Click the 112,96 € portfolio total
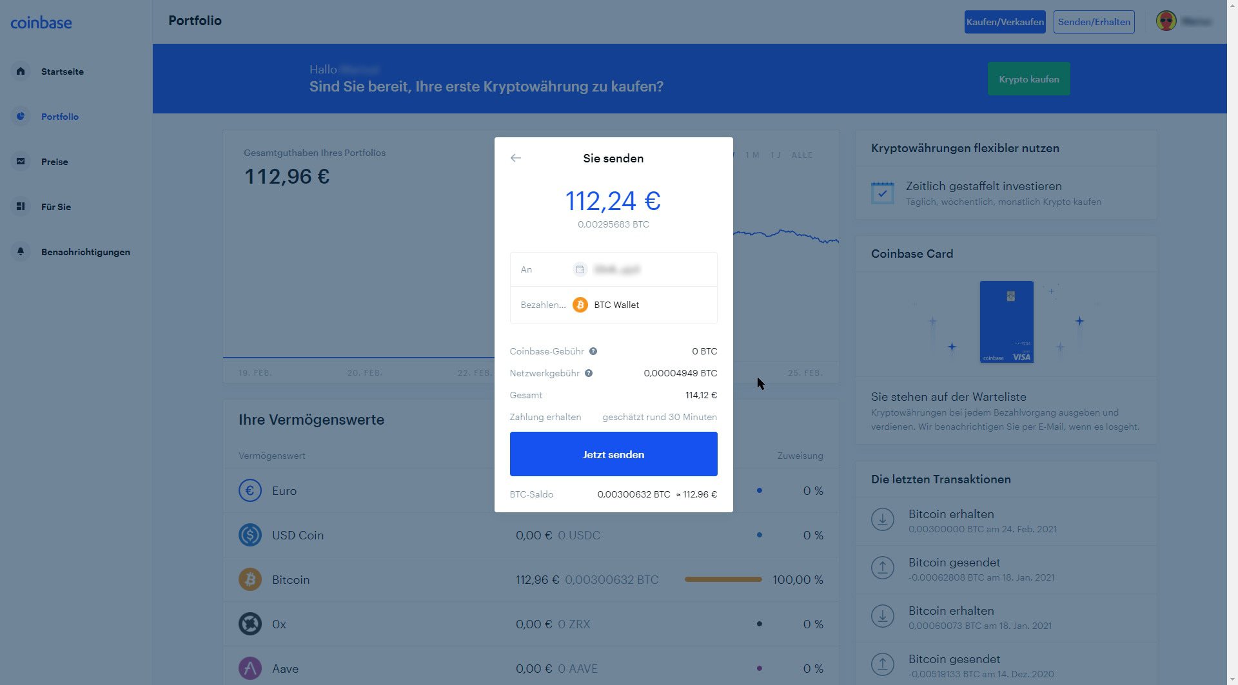This screenshot has width=1238, height=685. tap(287, 177)
